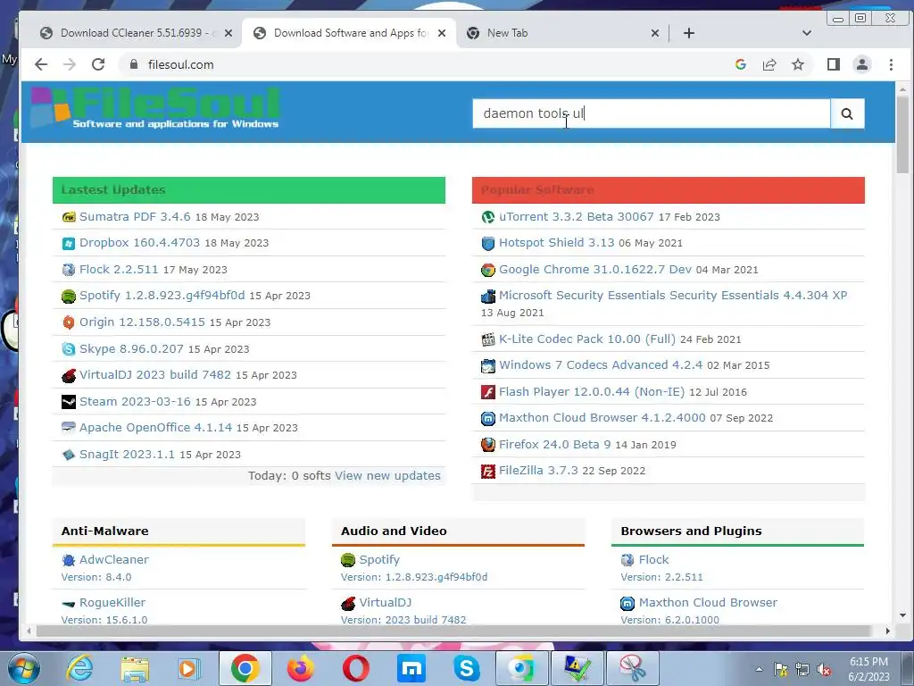The width and height of the screenshot is (914, 686).
Task: Open the browser side panel icon
Action: (834, 64)
